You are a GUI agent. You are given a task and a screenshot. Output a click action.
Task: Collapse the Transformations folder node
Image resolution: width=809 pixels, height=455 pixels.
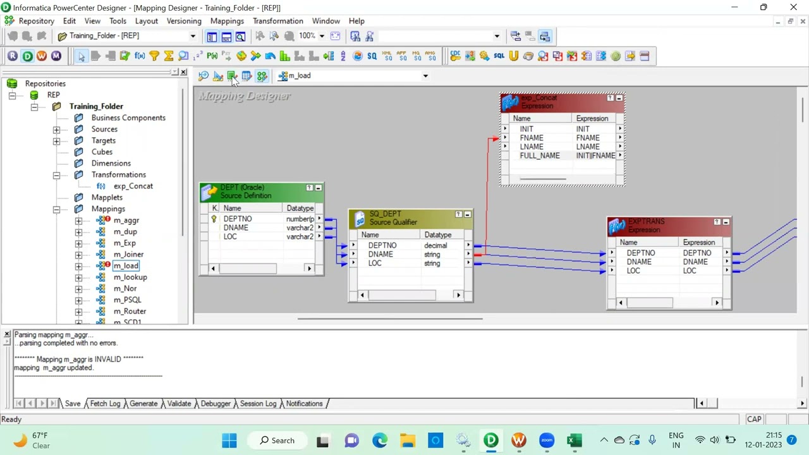[56, 175]
